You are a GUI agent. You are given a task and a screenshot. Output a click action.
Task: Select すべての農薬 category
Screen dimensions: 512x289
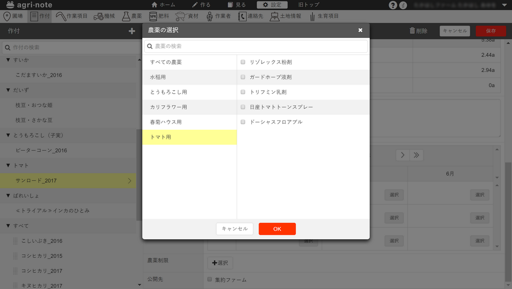click(189, 62)
